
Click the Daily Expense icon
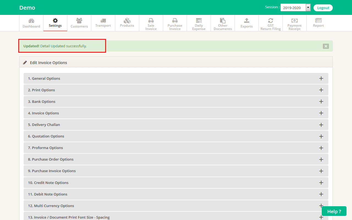tap(199, 20)
